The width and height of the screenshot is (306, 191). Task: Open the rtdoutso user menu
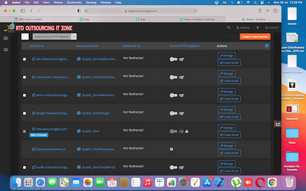point(243,28)
